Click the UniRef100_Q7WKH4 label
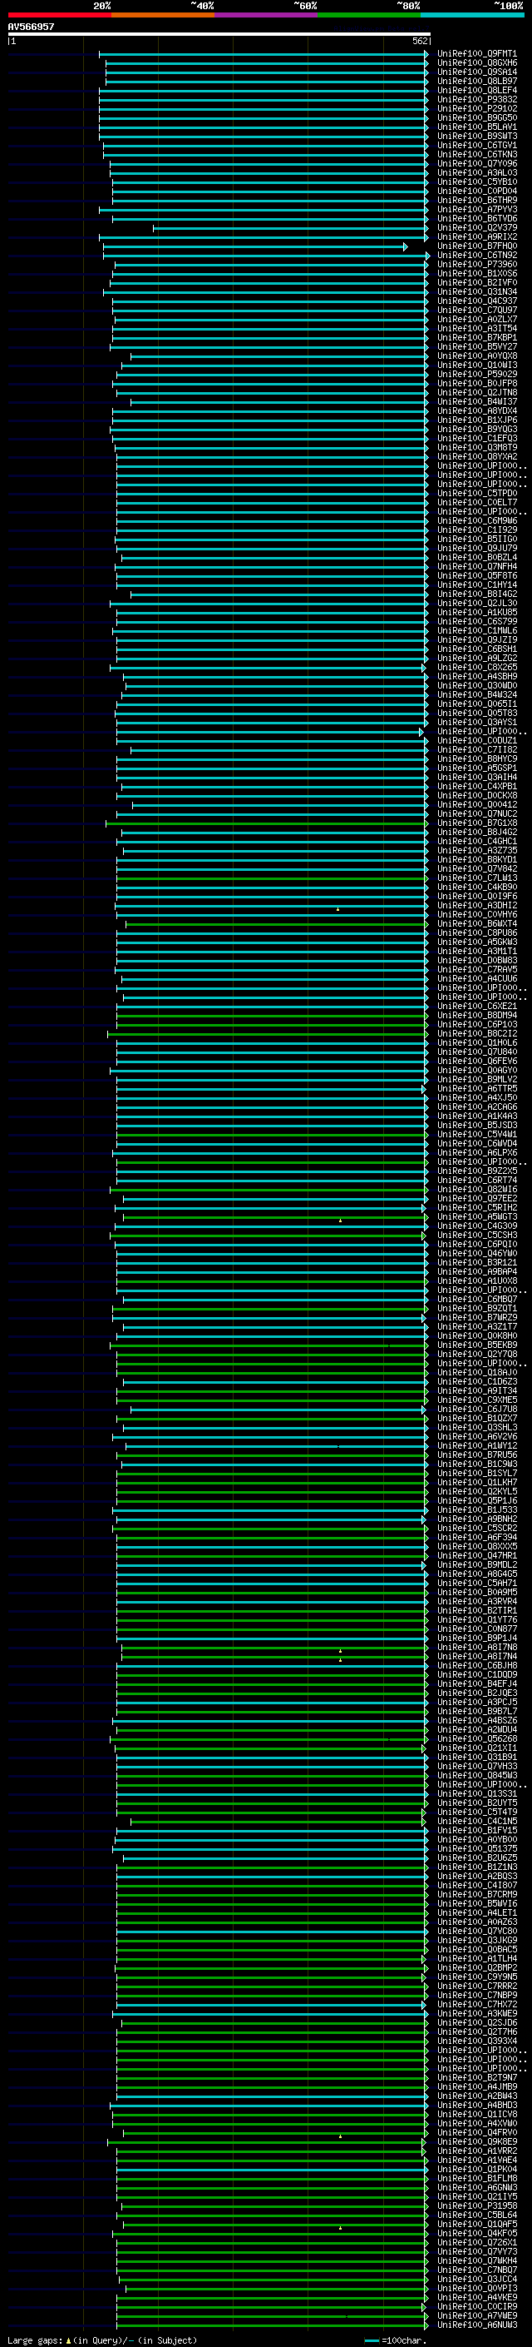This screenshot has width=532, height=2347. tap(476, 2260)
